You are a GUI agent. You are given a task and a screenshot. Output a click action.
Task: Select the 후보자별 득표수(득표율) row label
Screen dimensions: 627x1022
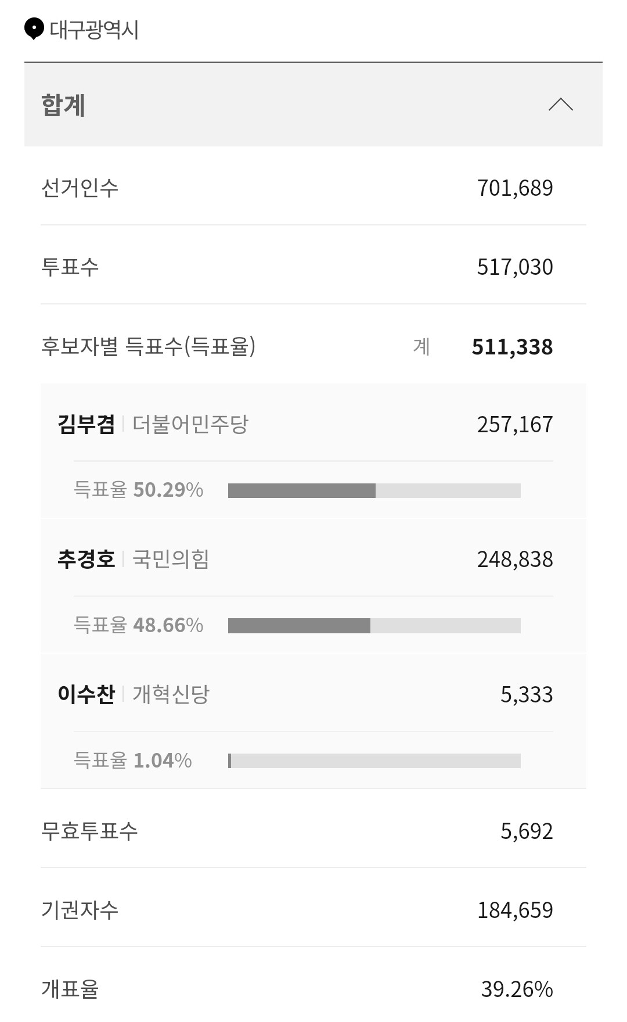[148, 346]
